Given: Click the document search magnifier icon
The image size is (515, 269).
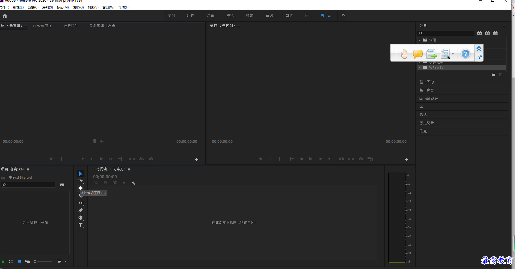Looking at the screenshot, I should [x=445, y=54].
